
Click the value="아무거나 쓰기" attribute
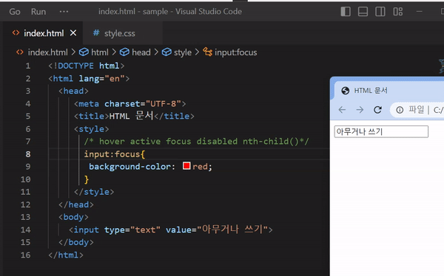[x=217, y=230]
